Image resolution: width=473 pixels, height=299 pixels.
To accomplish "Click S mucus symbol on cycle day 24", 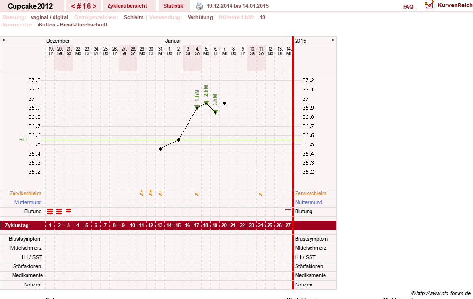I will point(261,195).
